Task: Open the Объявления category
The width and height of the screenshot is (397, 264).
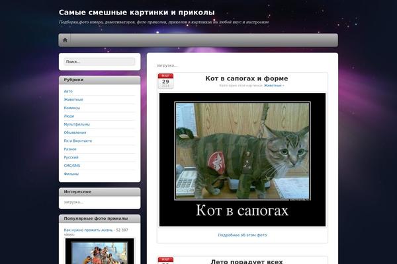Action: (x=75, y=133)
